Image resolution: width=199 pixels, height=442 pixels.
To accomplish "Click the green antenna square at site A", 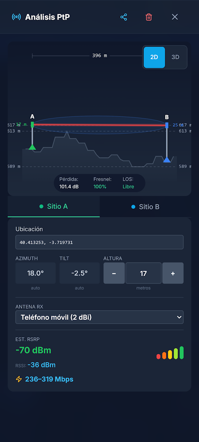I will pyautogui.click(x=32, y=125).
